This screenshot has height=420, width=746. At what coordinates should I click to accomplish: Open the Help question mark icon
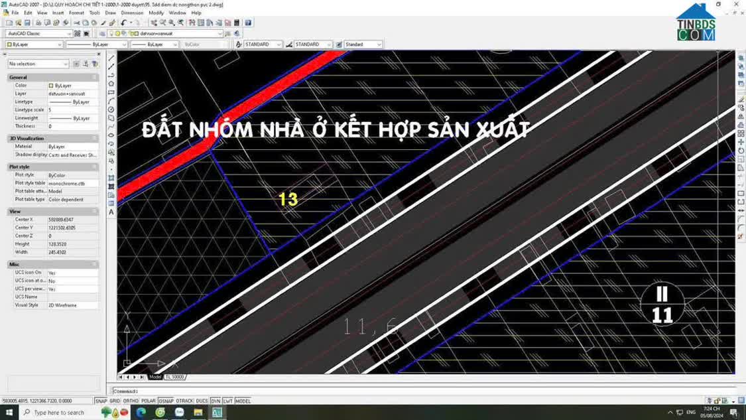(x=248, y=23)
